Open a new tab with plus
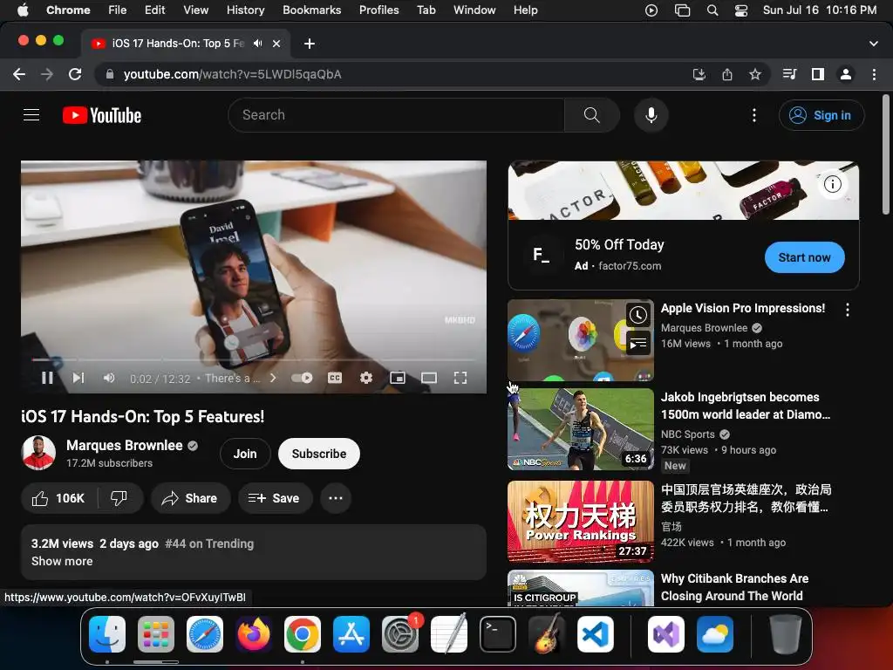893x670 pixels. [x=310, y=44]
